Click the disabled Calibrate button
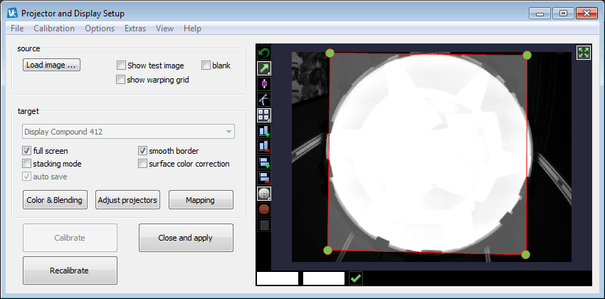The image size is (605, 299). click(70, 238)
